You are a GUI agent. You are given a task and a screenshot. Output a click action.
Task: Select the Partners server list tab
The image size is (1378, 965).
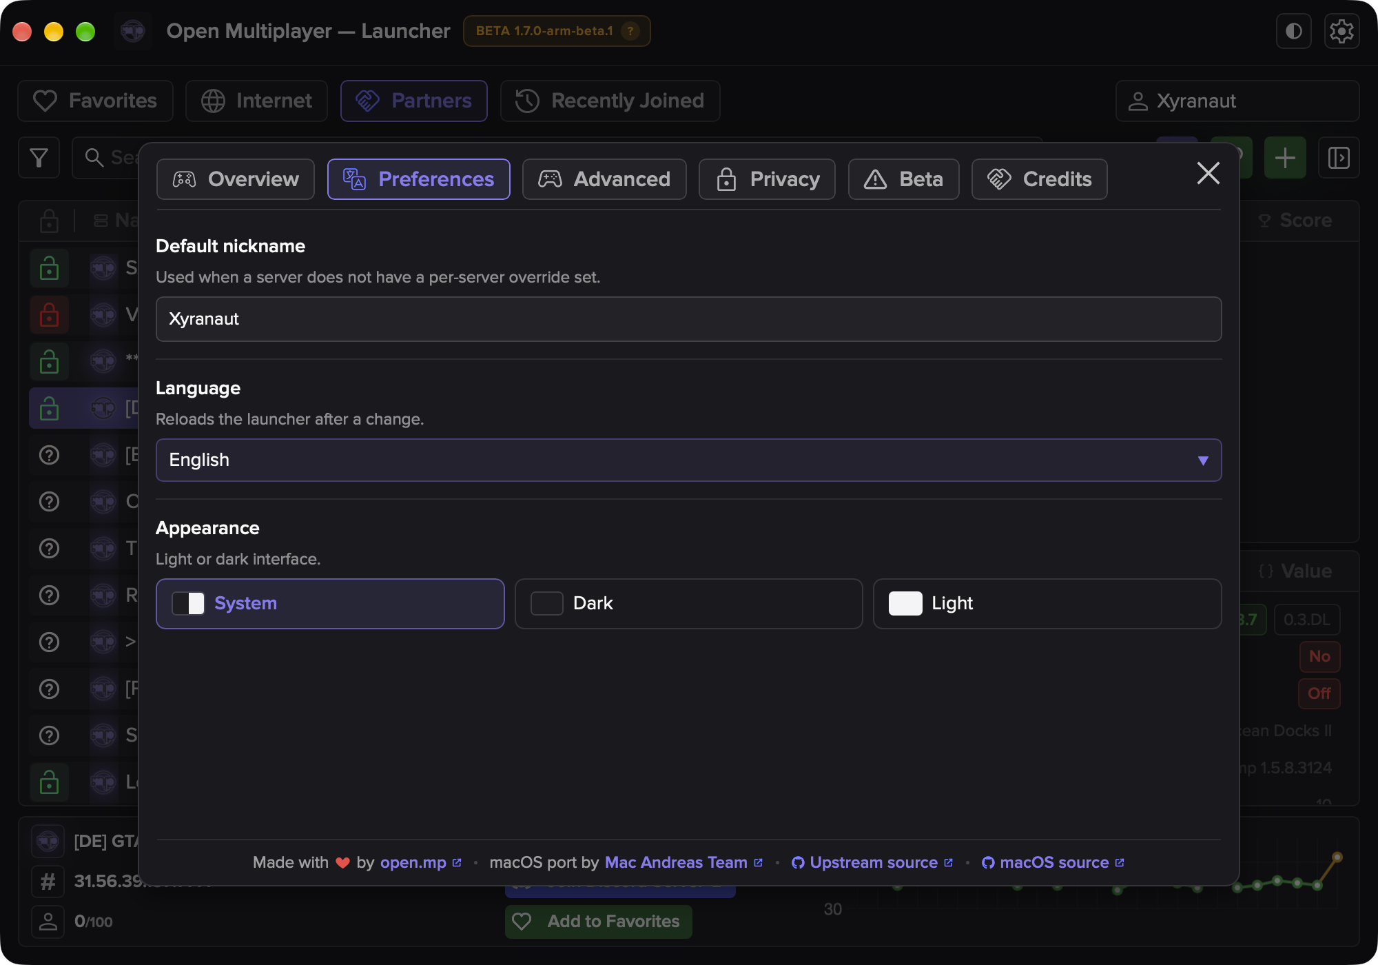(414, 101)
